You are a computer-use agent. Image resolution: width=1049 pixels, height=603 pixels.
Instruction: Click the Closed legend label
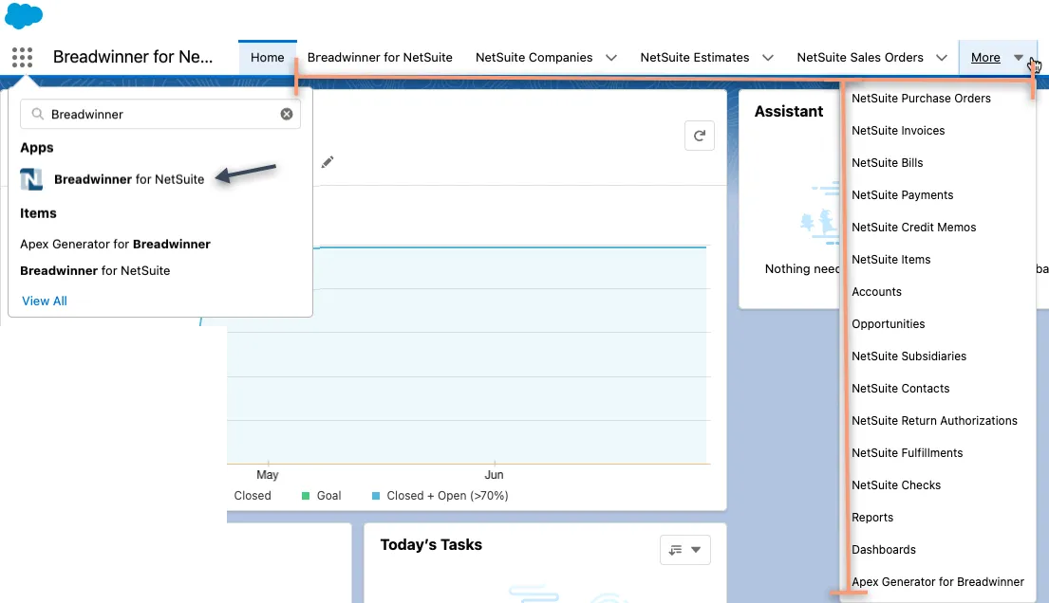click(253, 495)
